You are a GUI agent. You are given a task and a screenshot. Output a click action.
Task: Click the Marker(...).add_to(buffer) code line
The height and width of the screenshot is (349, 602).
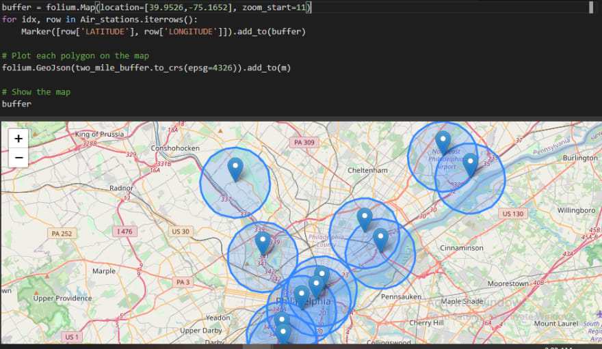click(163, 31)
